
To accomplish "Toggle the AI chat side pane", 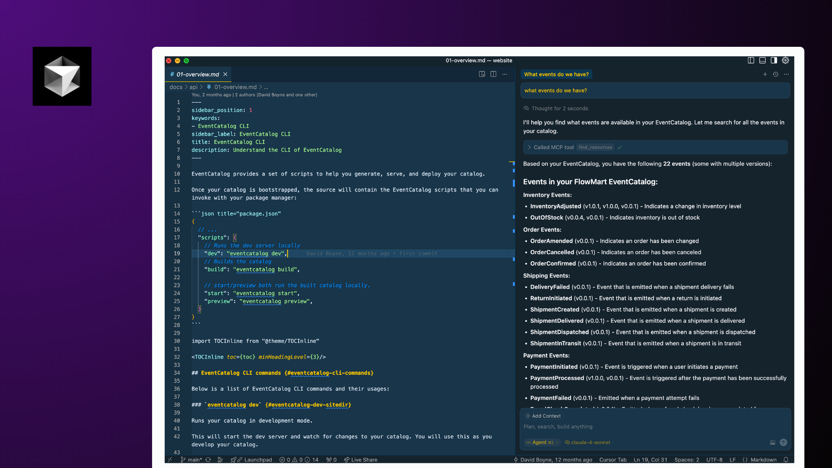I will 774,60.
